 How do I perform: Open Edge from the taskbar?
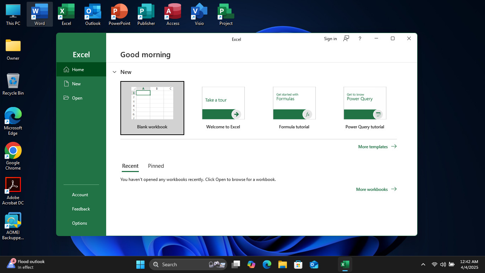(x=267, y=264)
